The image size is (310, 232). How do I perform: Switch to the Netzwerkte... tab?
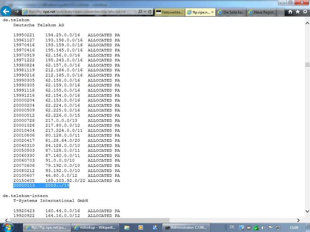tap(170, 12)
